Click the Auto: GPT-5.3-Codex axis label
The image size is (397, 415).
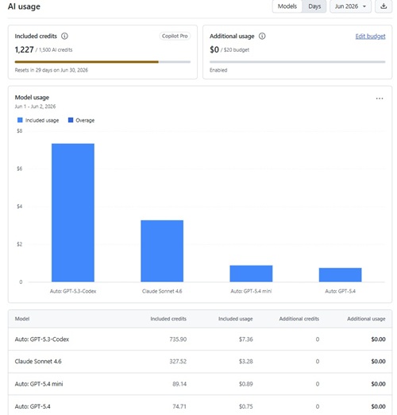pos(73,291)
